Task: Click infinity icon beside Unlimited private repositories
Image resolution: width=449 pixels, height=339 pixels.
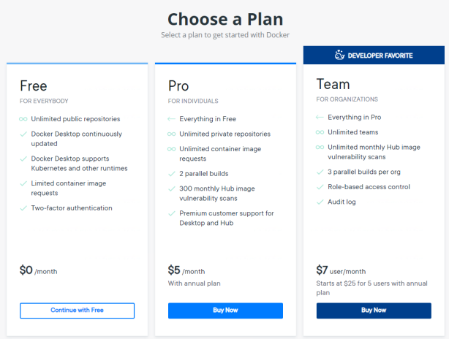Action: click(x=172, y=134)
